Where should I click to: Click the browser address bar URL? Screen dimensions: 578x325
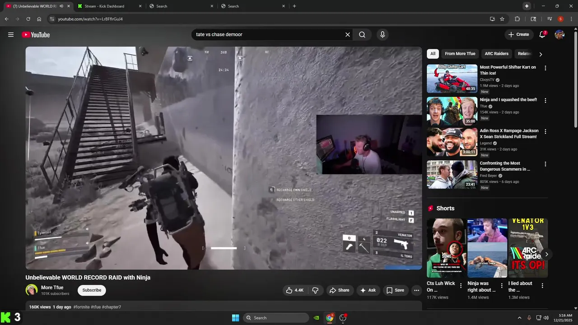[x=90, y=19]
